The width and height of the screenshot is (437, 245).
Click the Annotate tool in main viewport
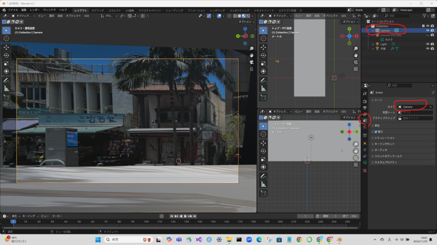(6, 80)
